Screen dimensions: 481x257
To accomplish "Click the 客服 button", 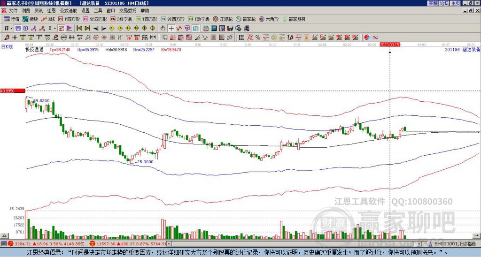I will click(433, 3).
